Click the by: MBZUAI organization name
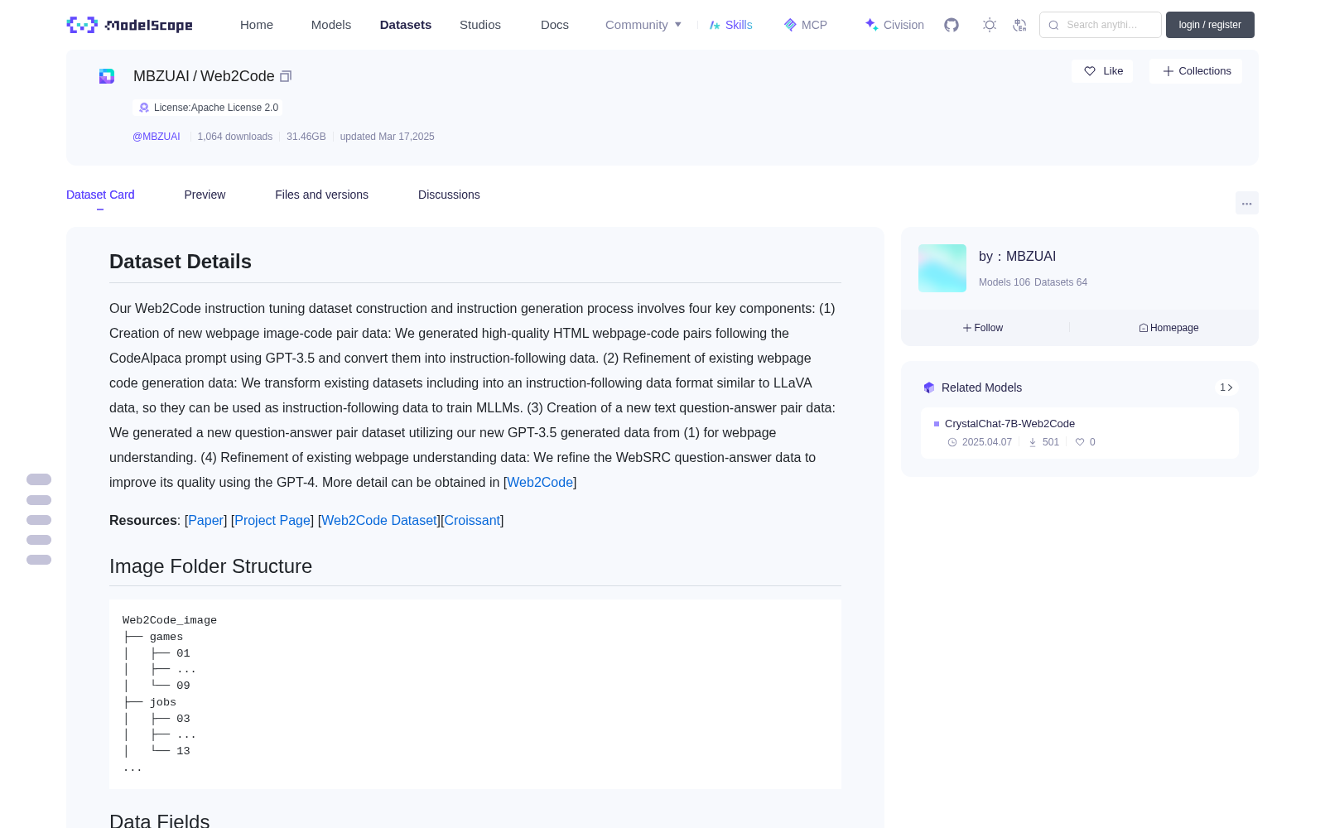The image size is (1325, 828). tap(1017, 257)
